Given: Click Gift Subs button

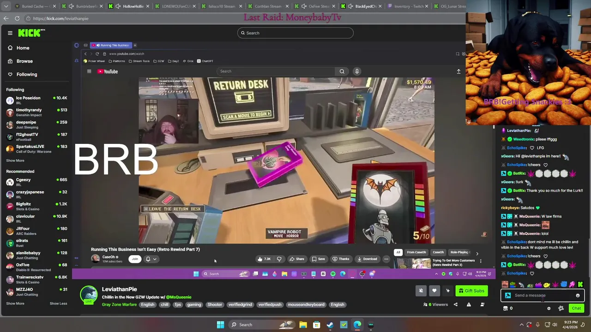Looking at the screenshot, I should coord(471,290).
